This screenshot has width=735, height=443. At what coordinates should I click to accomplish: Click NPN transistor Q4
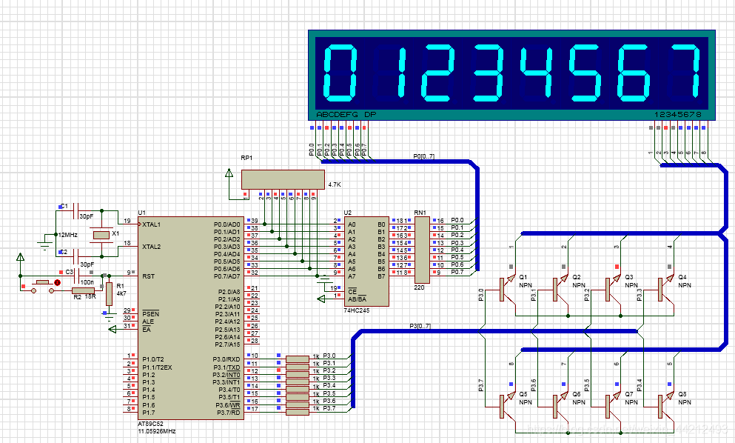[x=665, y=289]
